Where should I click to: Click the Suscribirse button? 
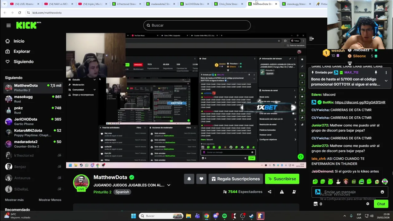(282, 179)
